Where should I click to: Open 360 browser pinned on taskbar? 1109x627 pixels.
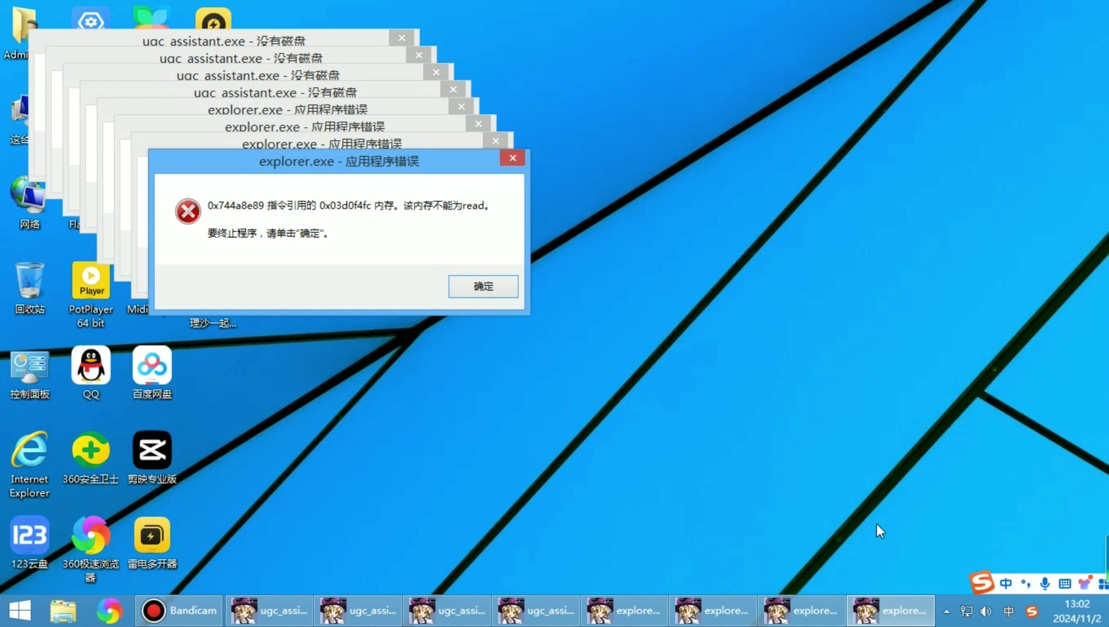[x=109, y=611]
